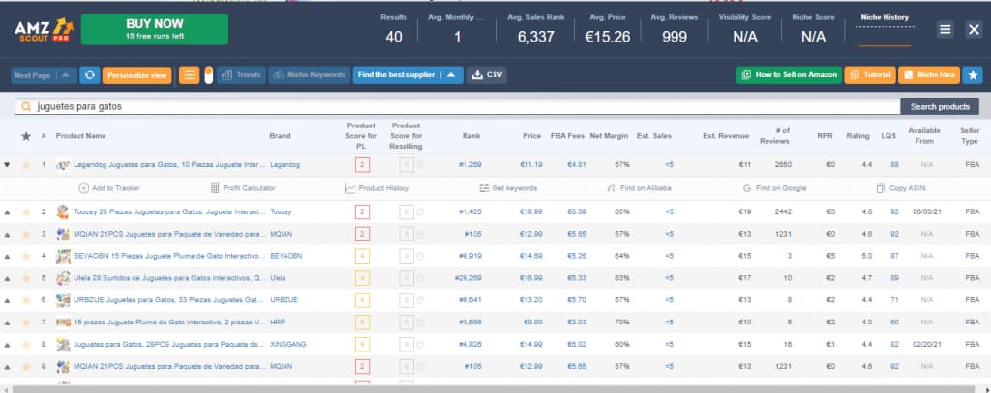Click the AMZ Scout Pro logo
Screen dimensions: 991x393
point(44,30)
